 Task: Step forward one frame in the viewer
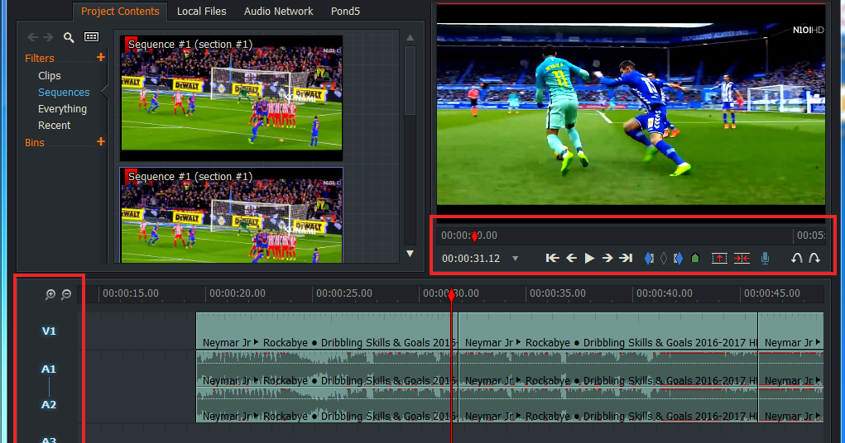[607, 259]
